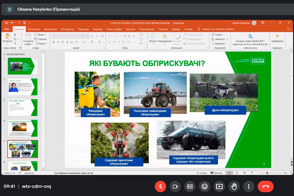Open the emoji reactions picker
The image size is (294, 196).
click(x=204, y=187)
